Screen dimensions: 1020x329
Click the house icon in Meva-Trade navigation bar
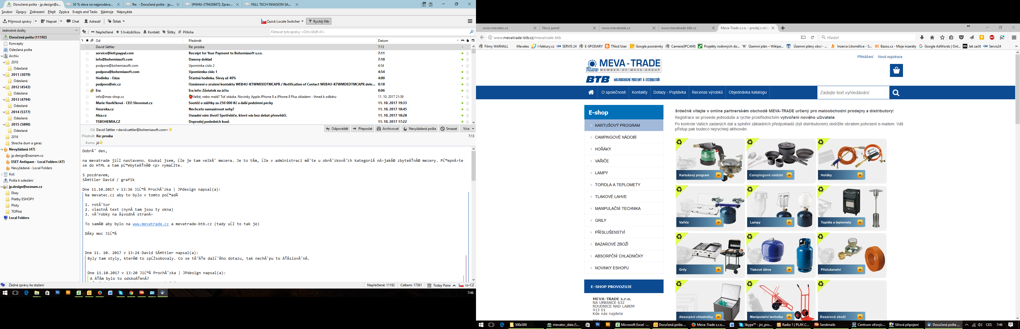(591, 93)
